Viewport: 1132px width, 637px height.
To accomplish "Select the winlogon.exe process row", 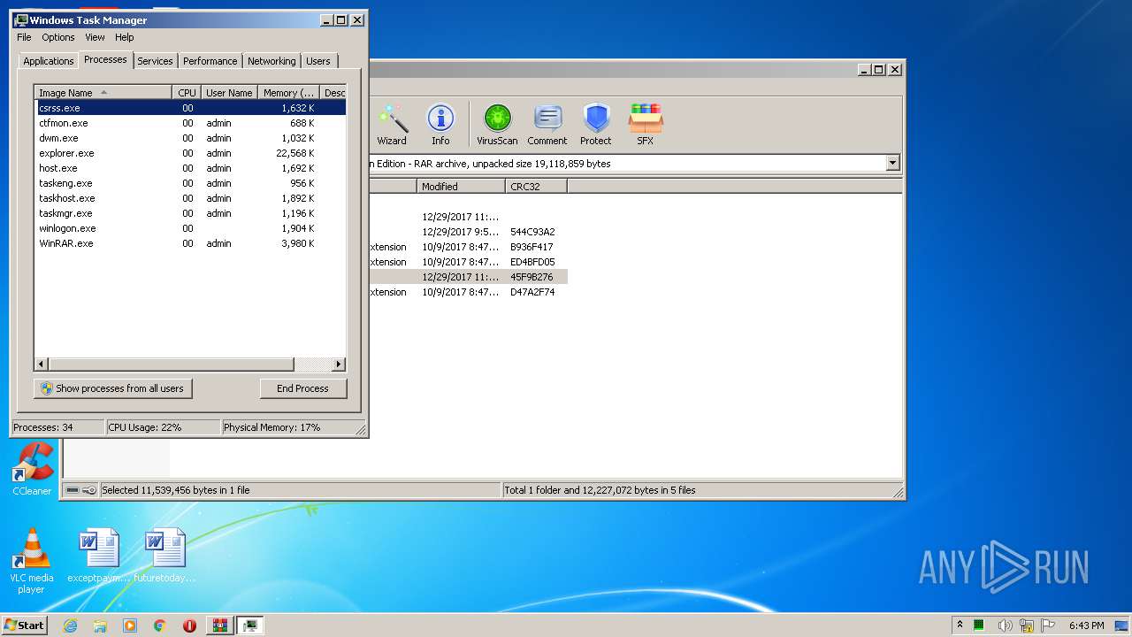I will (190, 228).
